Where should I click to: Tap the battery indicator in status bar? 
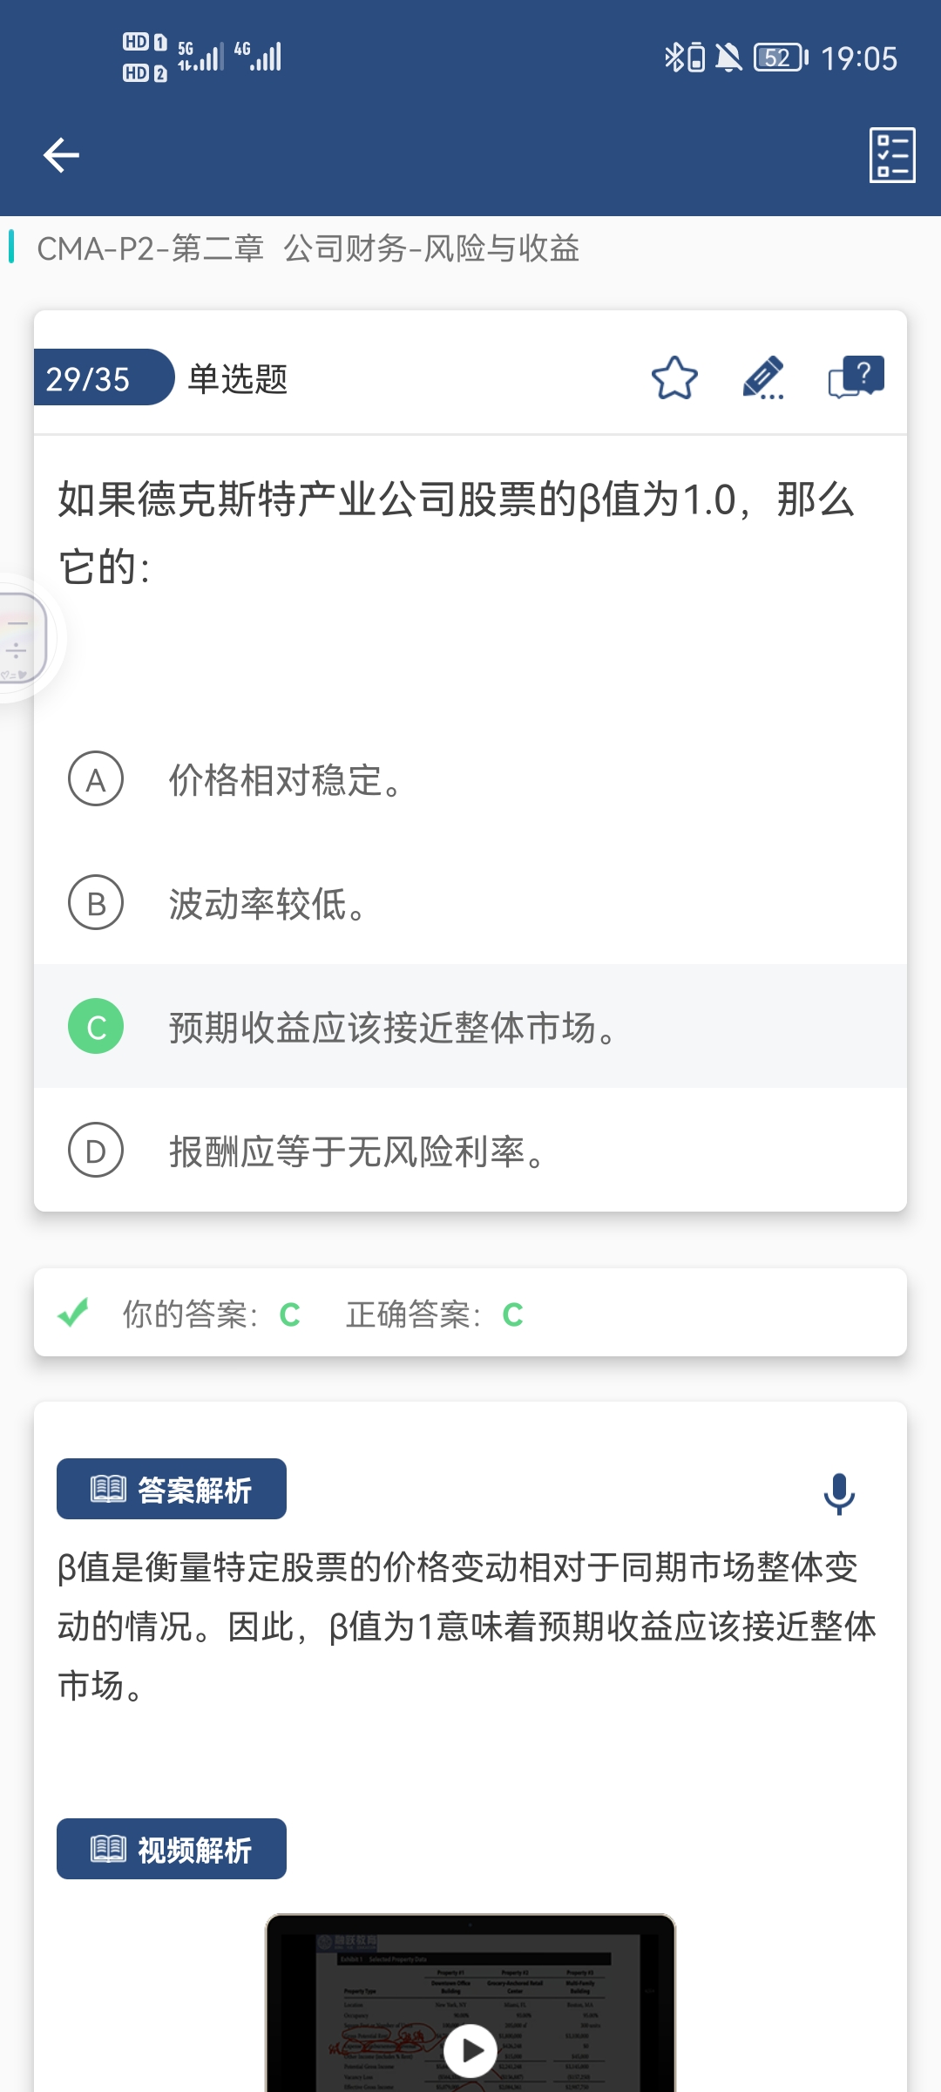coord(781,58)
